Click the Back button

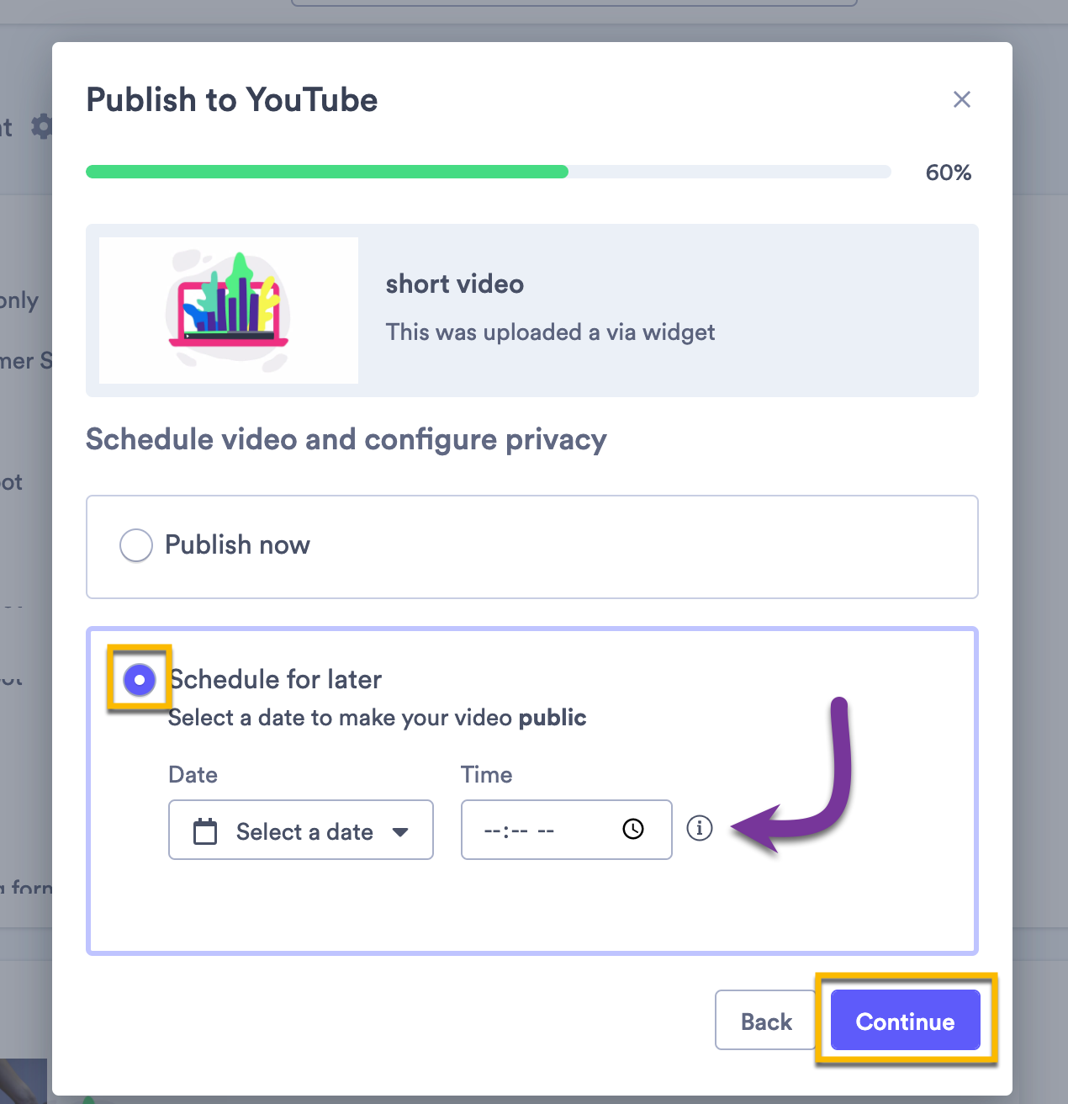tap(766, 1021)
